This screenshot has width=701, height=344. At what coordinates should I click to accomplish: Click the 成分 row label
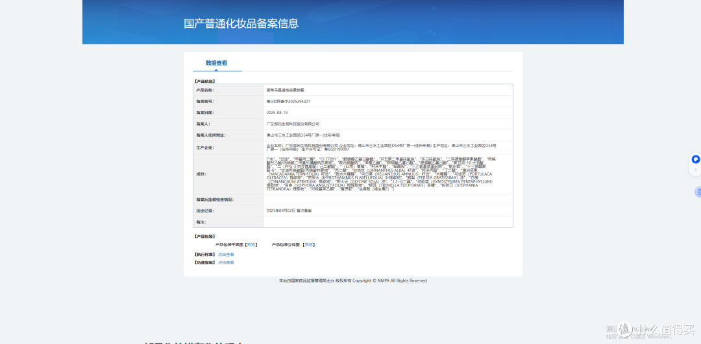point(201,174)
